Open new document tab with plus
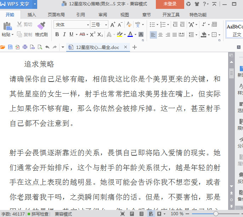The height and width of the screenshot is (217, 243). click(135, 47)
